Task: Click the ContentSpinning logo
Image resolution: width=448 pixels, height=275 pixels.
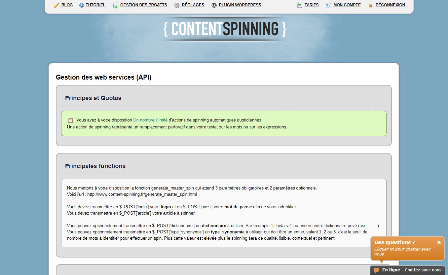Action: pyautogui.click(x=225, y=29)
